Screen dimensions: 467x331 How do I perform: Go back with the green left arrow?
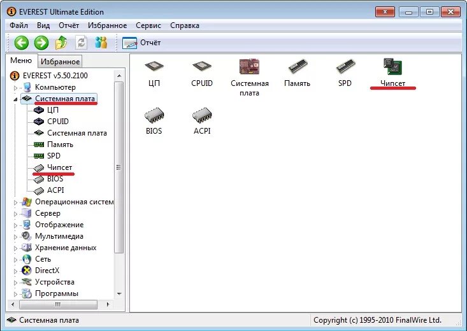click(x=22, y=43)
